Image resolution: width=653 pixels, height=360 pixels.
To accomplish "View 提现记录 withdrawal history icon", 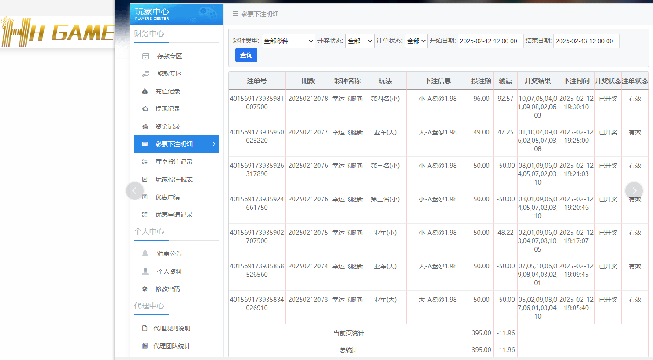I will coord(145,109).
